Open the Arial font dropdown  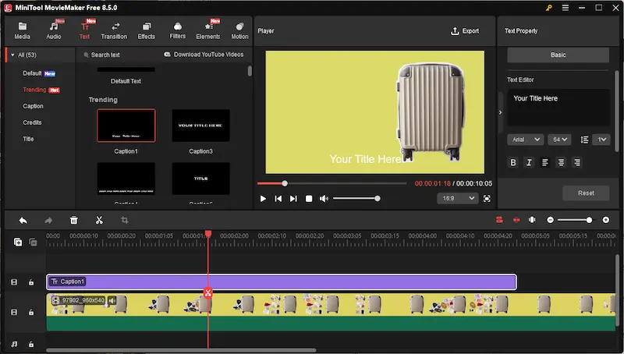tap(526, 140)
